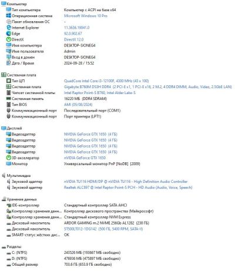This screenshot has height=271, width=235.
Task: Click the Internet Explorer icon
Action: click(8, 28)
